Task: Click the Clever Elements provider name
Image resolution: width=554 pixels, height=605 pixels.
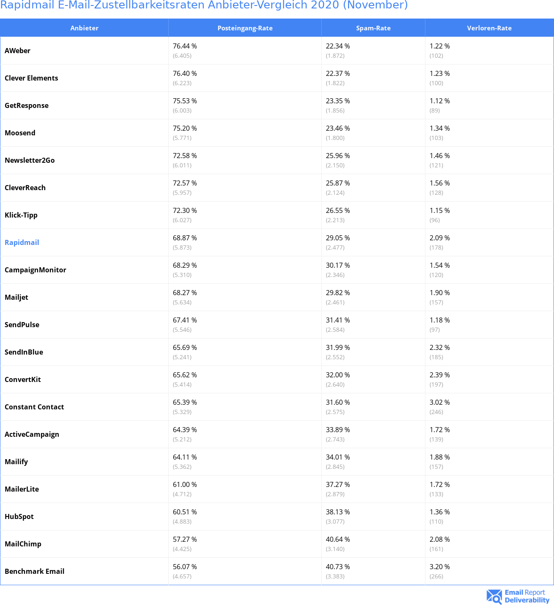Action: click(32, 78)
